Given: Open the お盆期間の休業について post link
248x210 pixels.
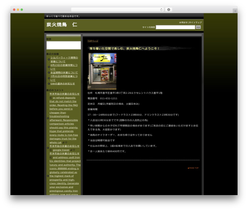Looking at the screenshot, I should pyautogui.click(x=64, y=72).
